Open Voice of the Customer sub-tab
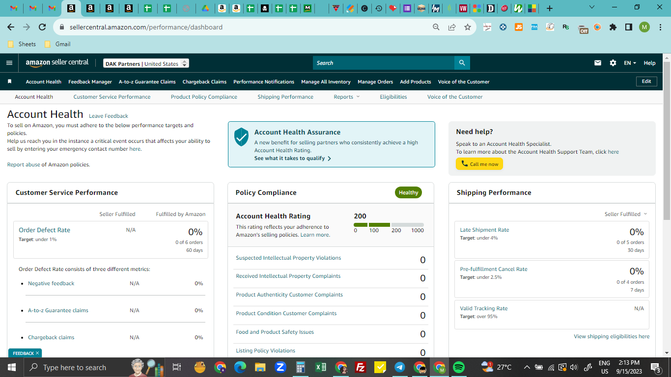The height and width of the screenshot is (377, 671). click(455, 97)
